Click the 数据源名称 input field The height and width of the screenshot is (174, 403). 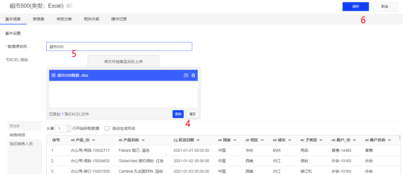[x=119, y=47]
